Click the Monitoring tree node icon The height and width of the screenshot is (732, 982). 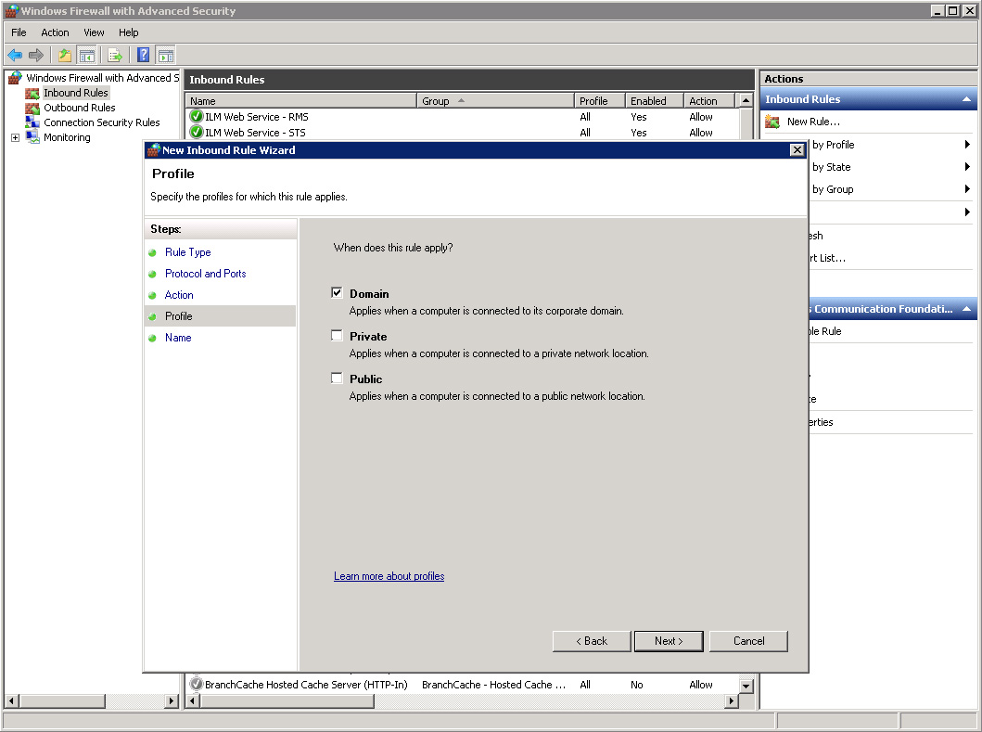click(32, 137)
